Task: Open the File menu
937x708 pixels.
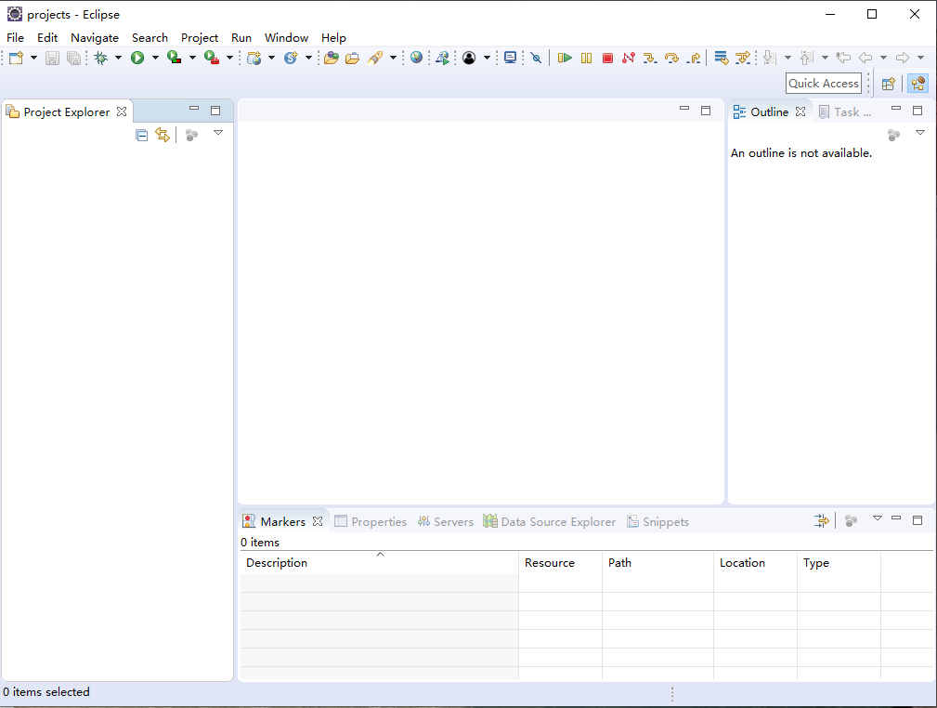Action: [x=15, y=38]
